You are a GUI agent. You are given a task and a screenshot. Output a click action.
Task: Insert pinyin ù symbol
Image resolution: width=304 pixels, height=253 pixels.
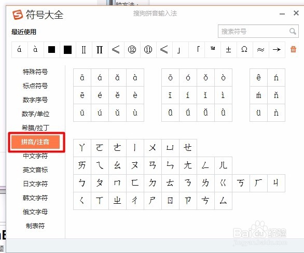[135, 113]
